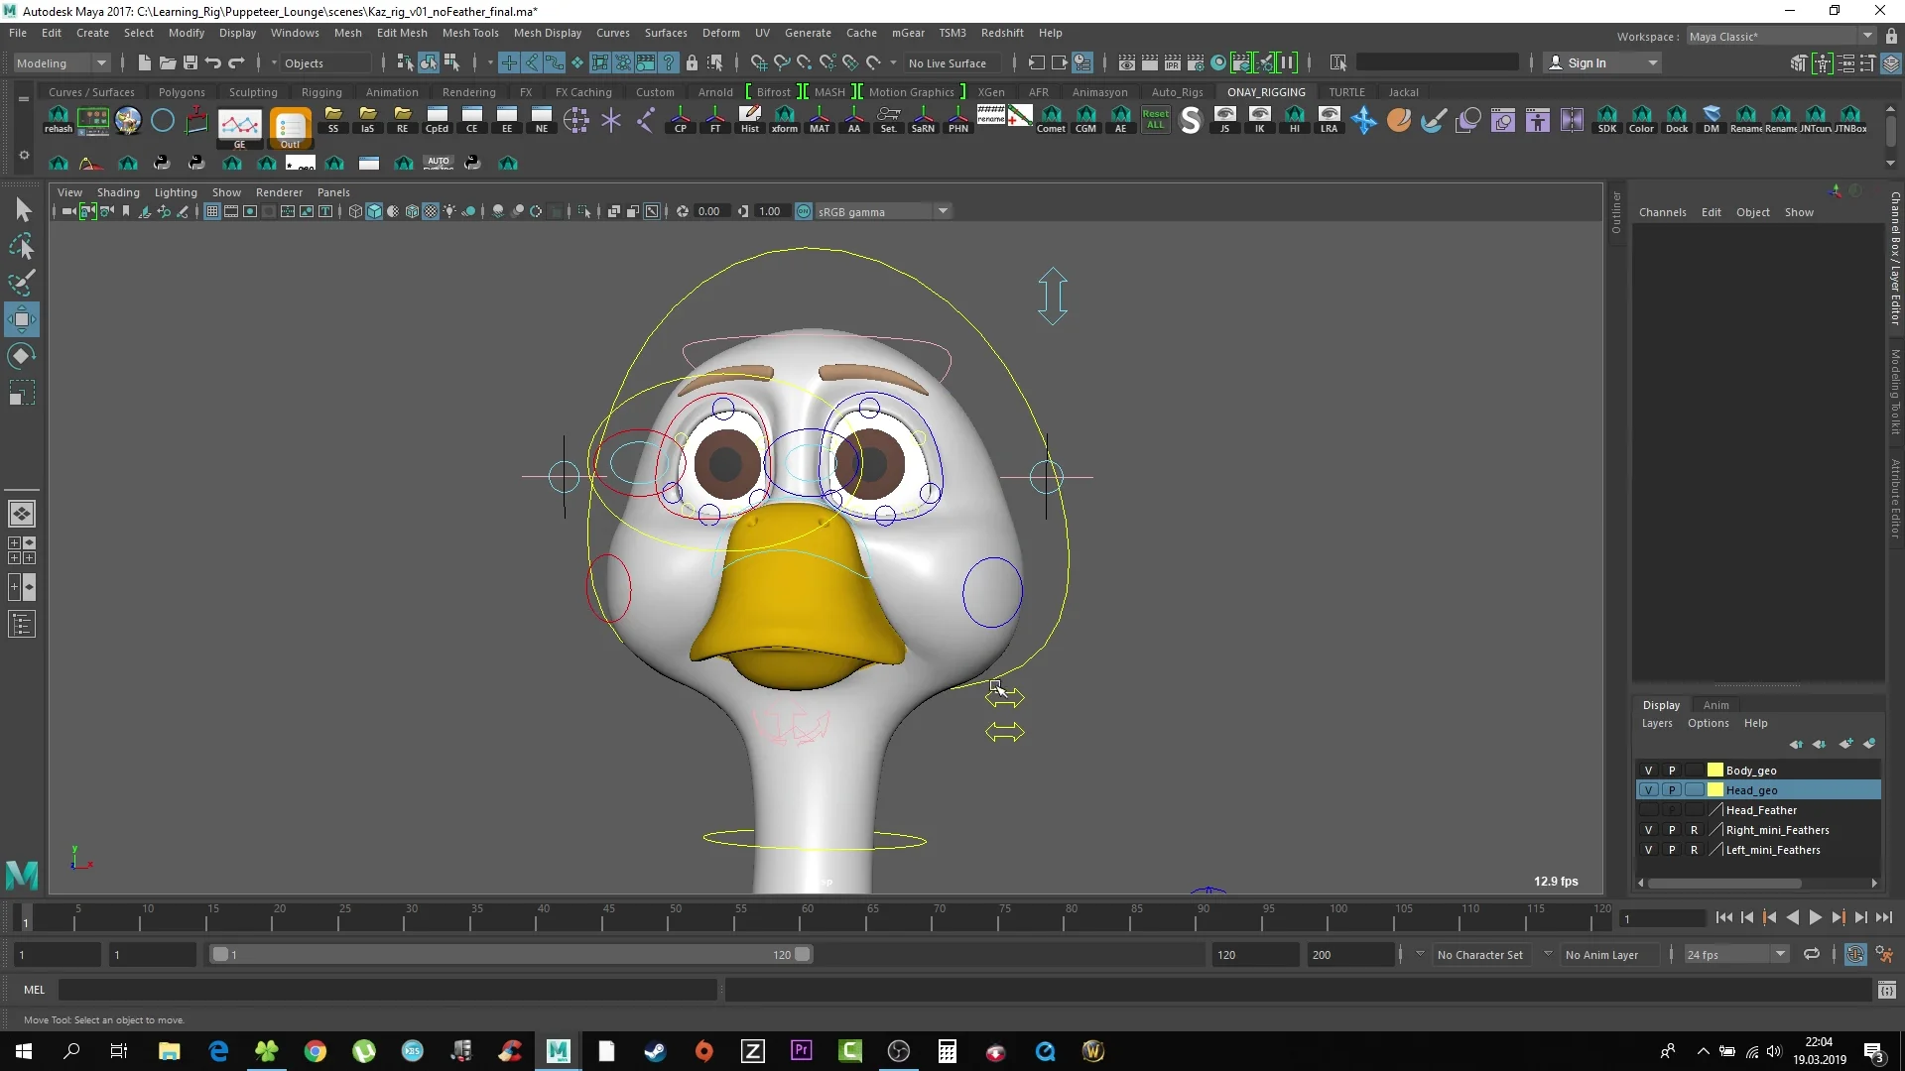The width and height of the screenshot is (1905, 1071).
Task: Click the Hist shelf icon
Action: point(750,120)
